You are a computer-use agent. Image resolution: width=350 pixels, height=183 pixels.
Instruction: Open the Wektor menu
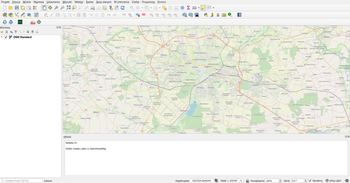[x=79, y=2]
